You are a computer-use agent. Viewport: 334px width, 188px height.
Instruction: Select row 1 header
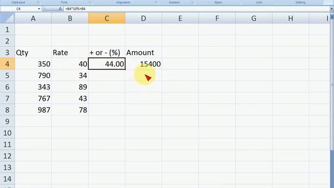point(7,29)
